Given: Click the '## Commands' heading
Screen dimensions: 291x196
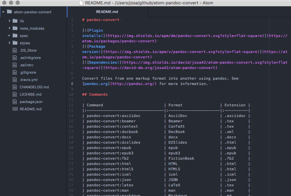Looking at the screenshot, I should click(x=95, y=95).
